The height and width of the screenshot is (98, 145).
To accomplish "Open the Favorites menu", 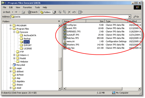I will (x=27, y=7).
